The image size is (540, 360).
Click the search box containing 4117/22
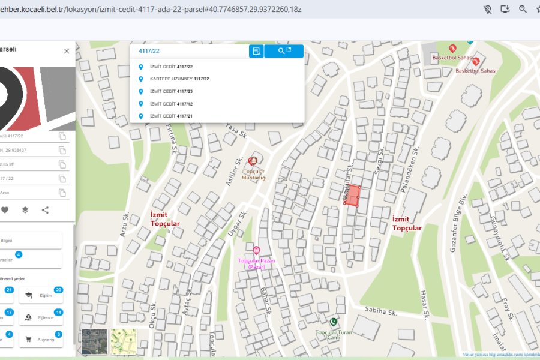coord(189,51)
